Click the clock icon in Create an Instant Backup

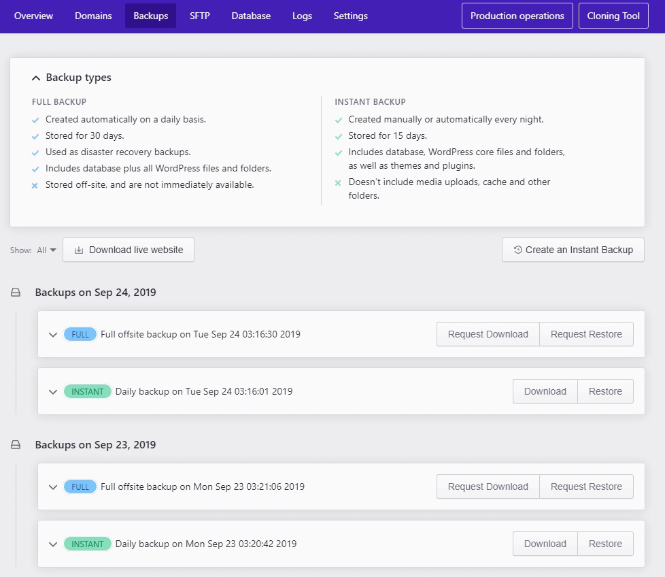[518, 250]
